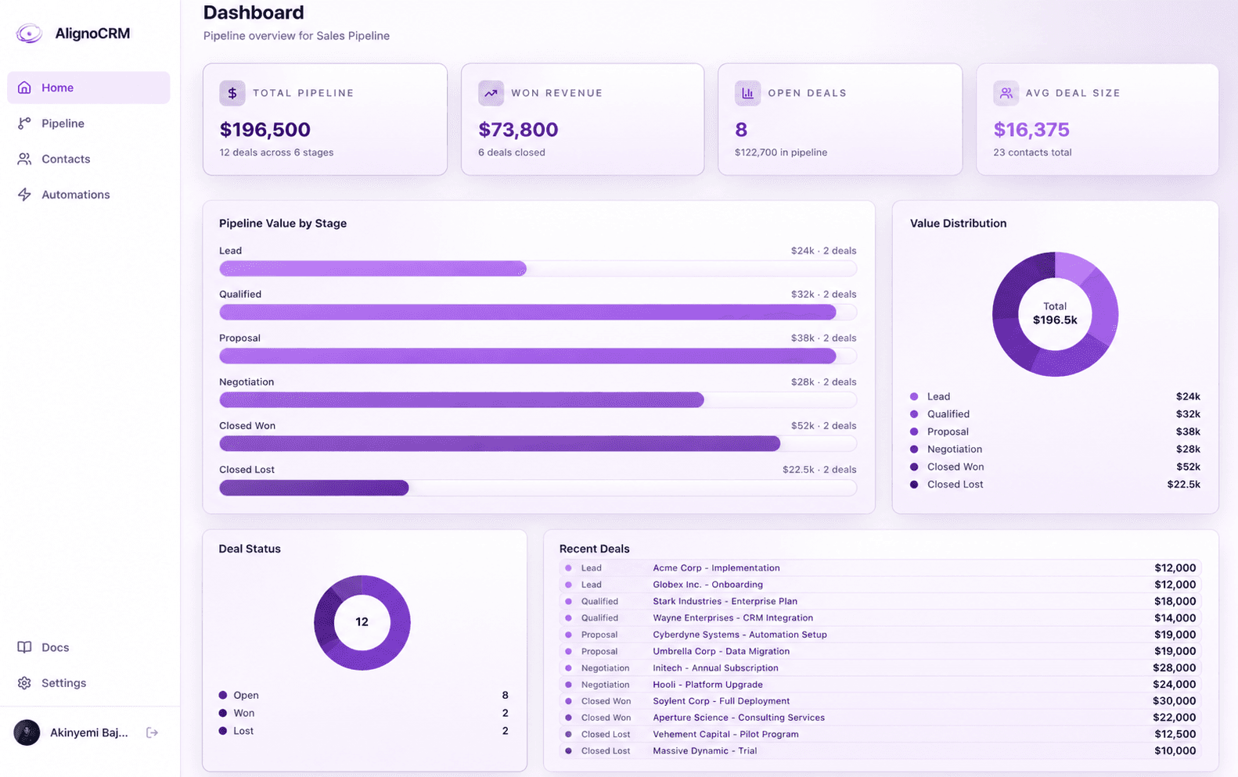Open the Settings menu item
Screen dimensions: 1238x777
[x=88, y=683]
